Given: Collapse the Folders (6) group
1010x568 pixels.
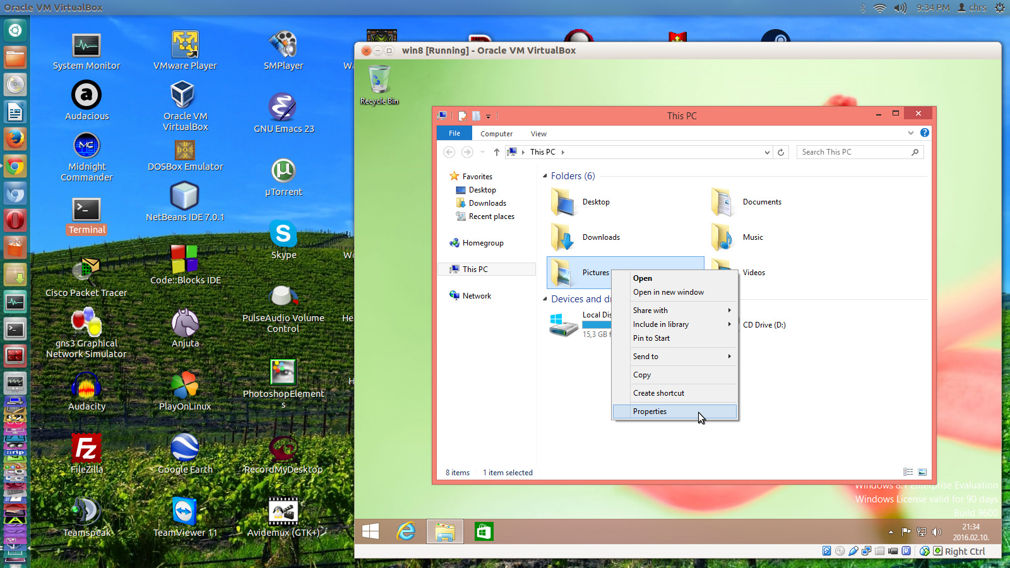Looking at the screenshot, I should click(545, 176).
